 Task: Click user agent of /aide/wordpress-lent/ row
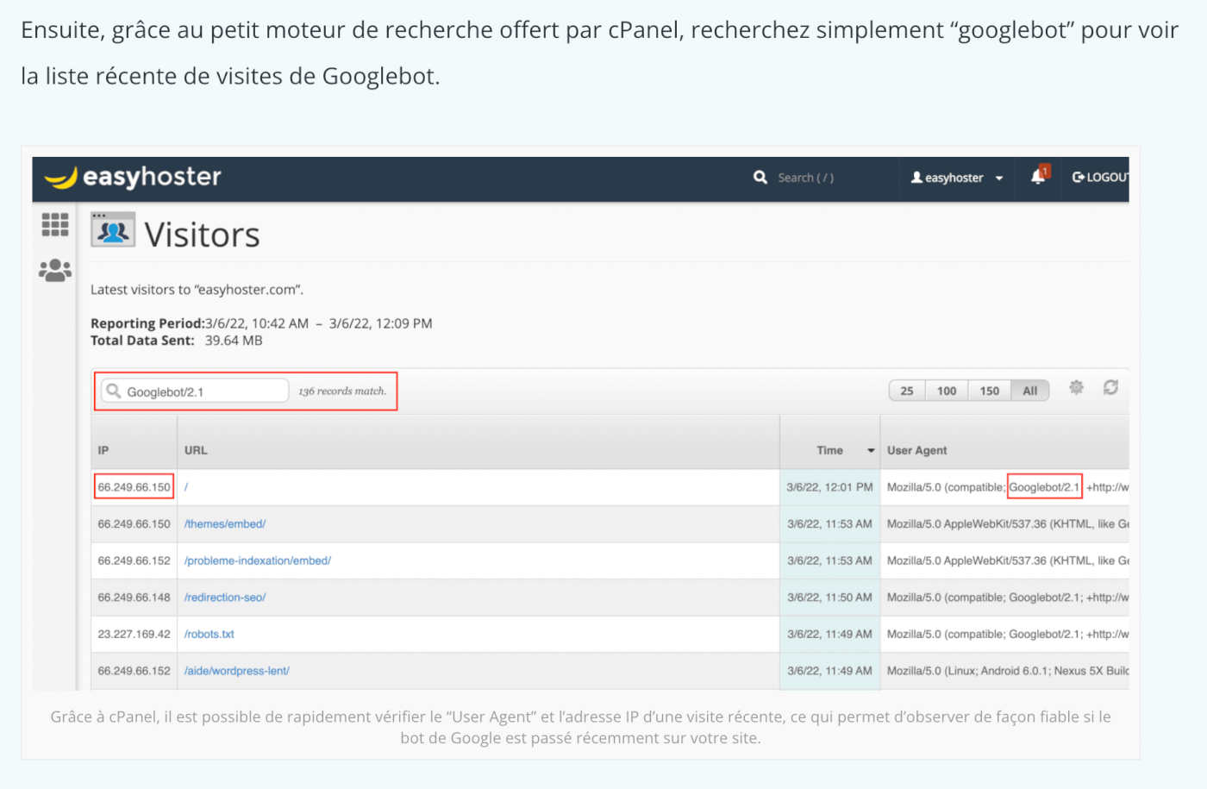[x=1007, y=671]
